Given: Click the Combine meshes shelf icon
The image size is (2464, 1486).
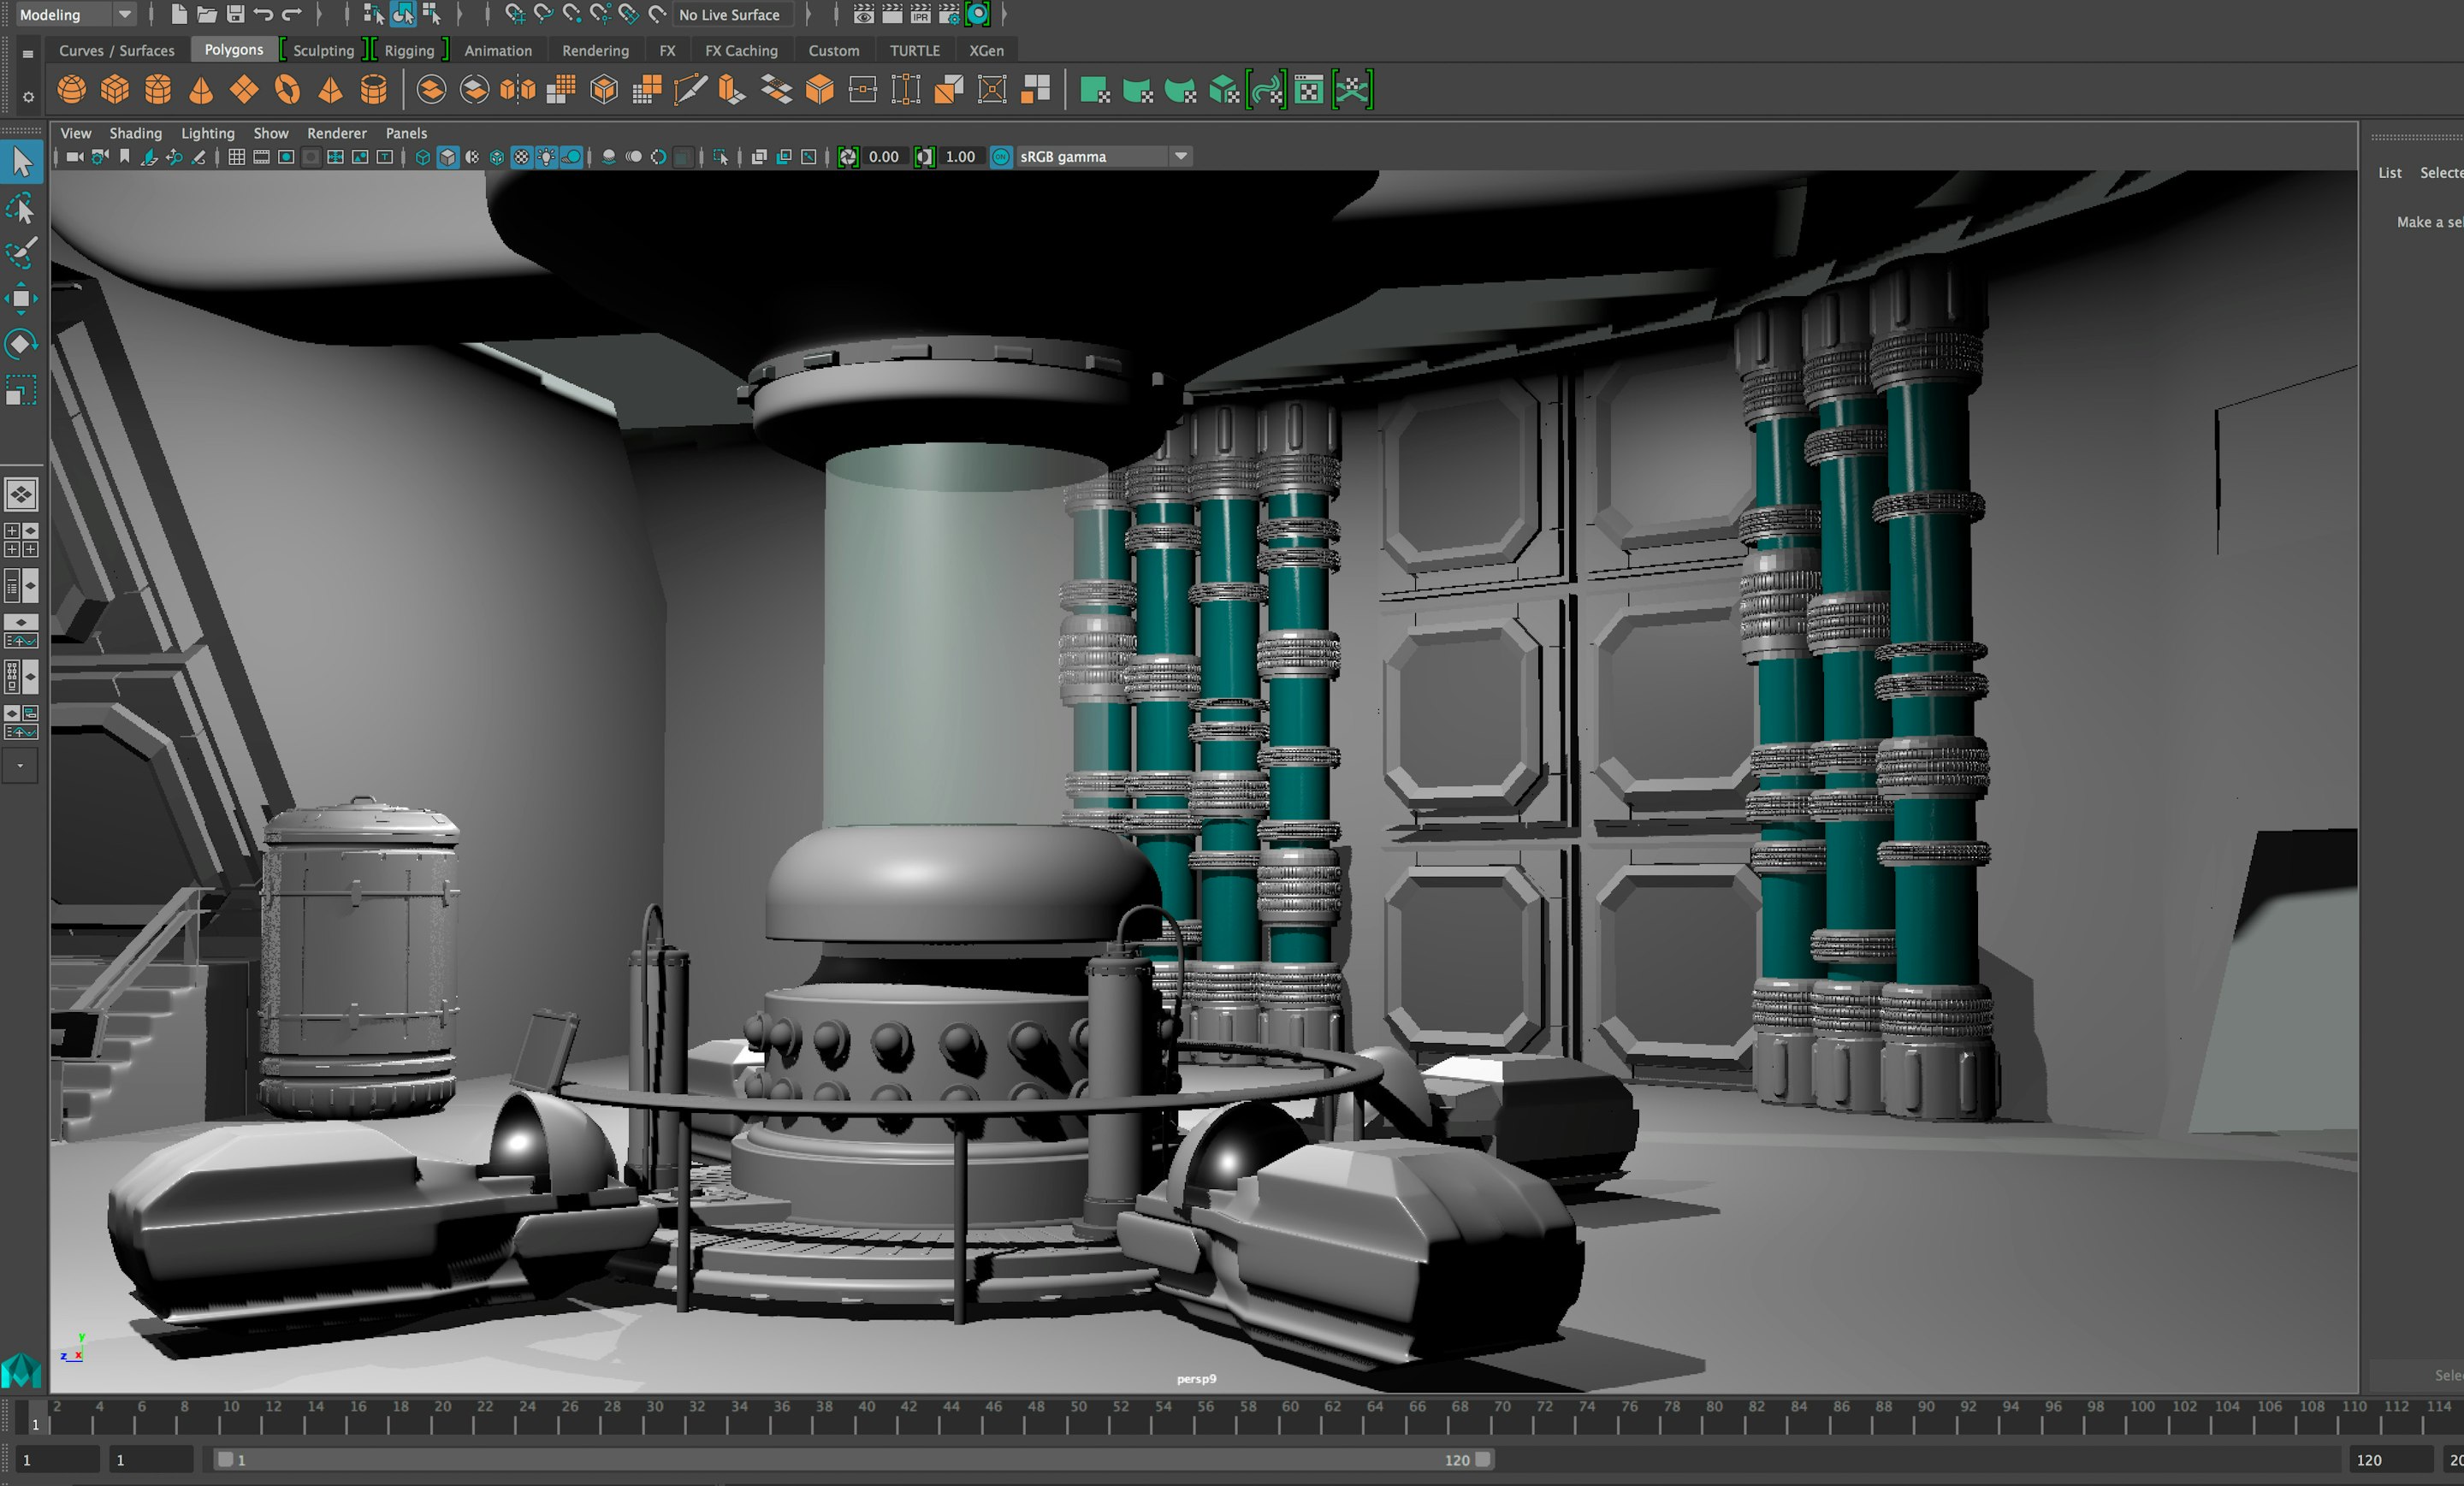Looking at the screenshot, I should pos(431,90).
